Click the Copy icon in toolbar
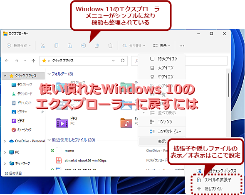Image resolution: width=245 pixels, height=195 pixels. click(56, 46)
